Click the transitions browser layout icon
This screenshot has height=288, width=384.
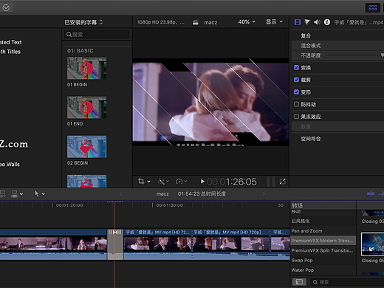299,282
